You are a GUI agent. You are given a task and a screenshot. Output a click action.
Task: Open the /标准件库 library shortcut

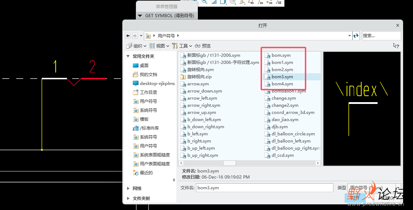tap(146, 128)
